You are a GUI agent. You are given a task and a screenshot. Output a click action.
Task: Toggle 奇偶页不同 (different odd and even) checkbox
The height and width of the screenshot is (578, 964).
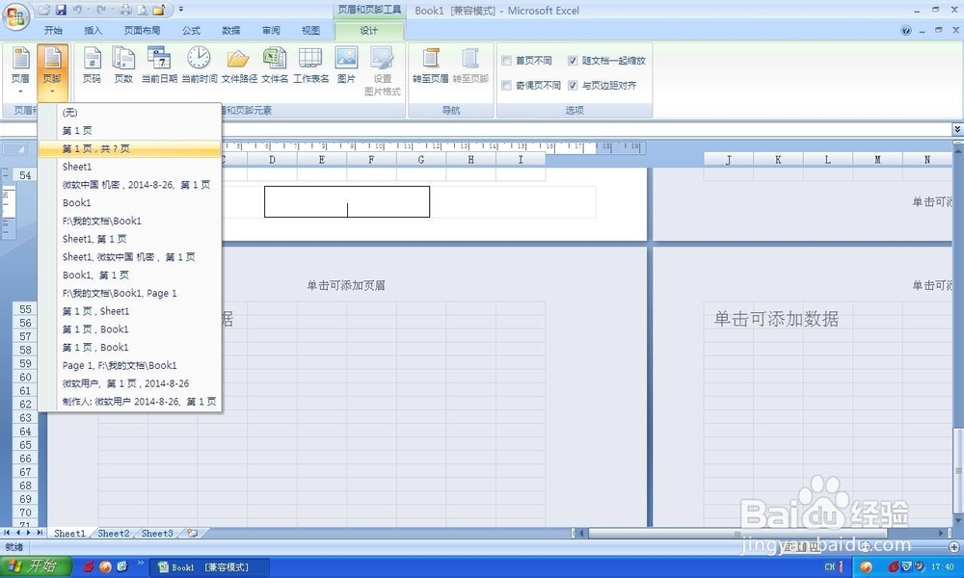(507, 86)
